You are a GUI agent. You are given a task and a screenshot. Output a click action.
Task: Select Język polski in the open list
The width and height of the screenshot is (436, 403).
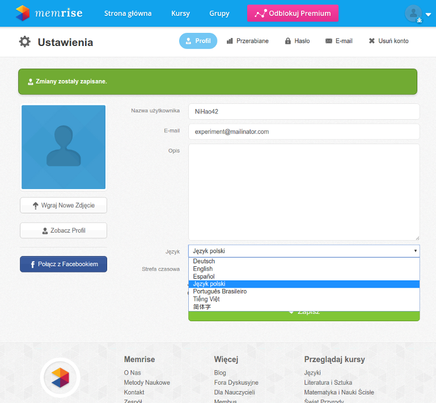pos(304,284)
